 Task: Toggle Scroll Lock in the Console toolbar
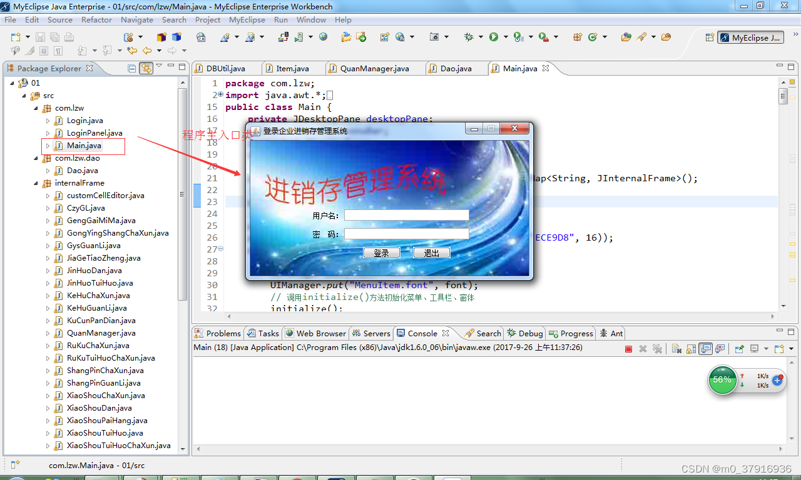pyautogui.click(x=691, y=349)
